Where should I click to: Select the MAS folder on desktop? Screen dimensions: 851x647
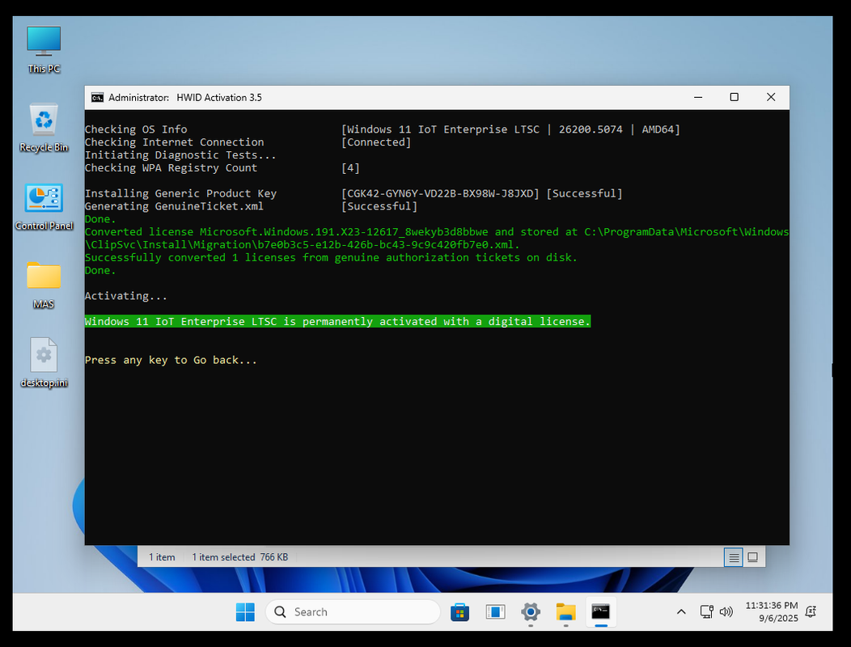tap(44, 285)
